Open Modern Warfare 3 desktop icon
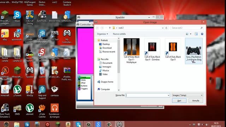Image resolution: width=226 pixels, height=127 pixels. pyautogui.click(x=30, y=55)
